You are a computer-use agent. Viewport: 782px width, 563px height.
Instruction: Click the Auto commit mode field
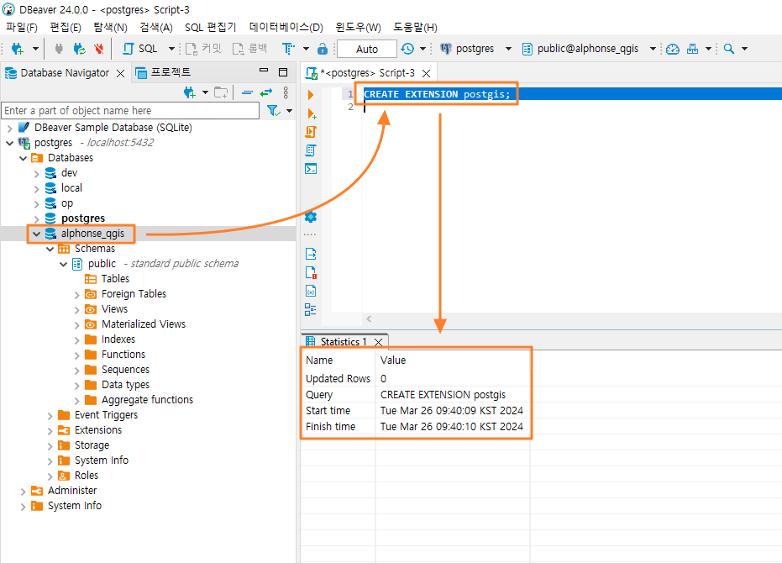click(x=367, y=49)
